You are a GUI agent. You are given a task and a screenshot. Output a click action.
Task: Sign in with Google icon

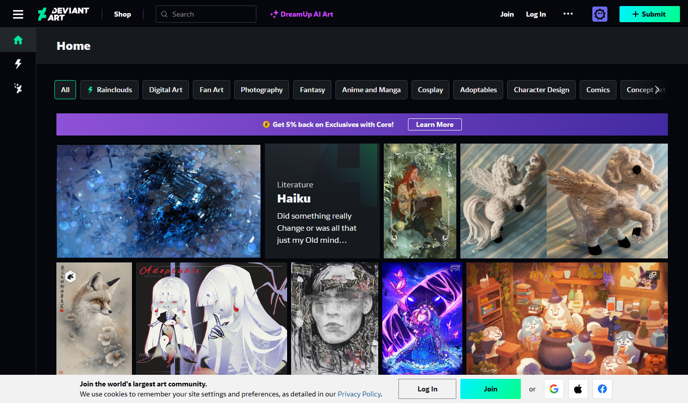(x=554, y=389)
